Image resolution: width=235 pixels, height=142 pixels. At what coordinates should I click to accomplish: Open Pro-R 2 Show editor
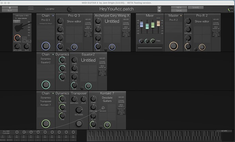pos(202,21)
